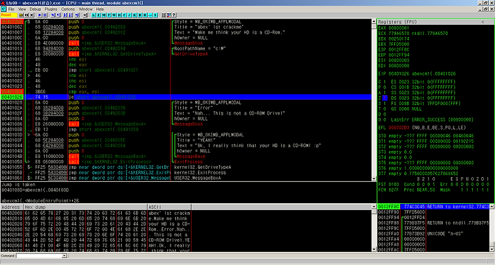Select the EAX 00000001 register line
Viewport: 495px width, 265px height.
tap(394, 27)
